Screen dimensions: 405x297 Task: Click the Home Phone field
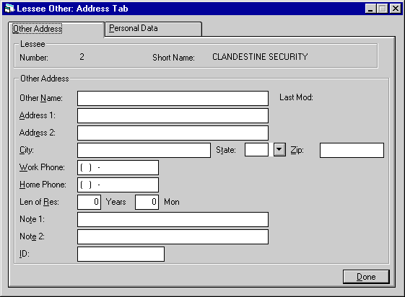pos(118,185)
